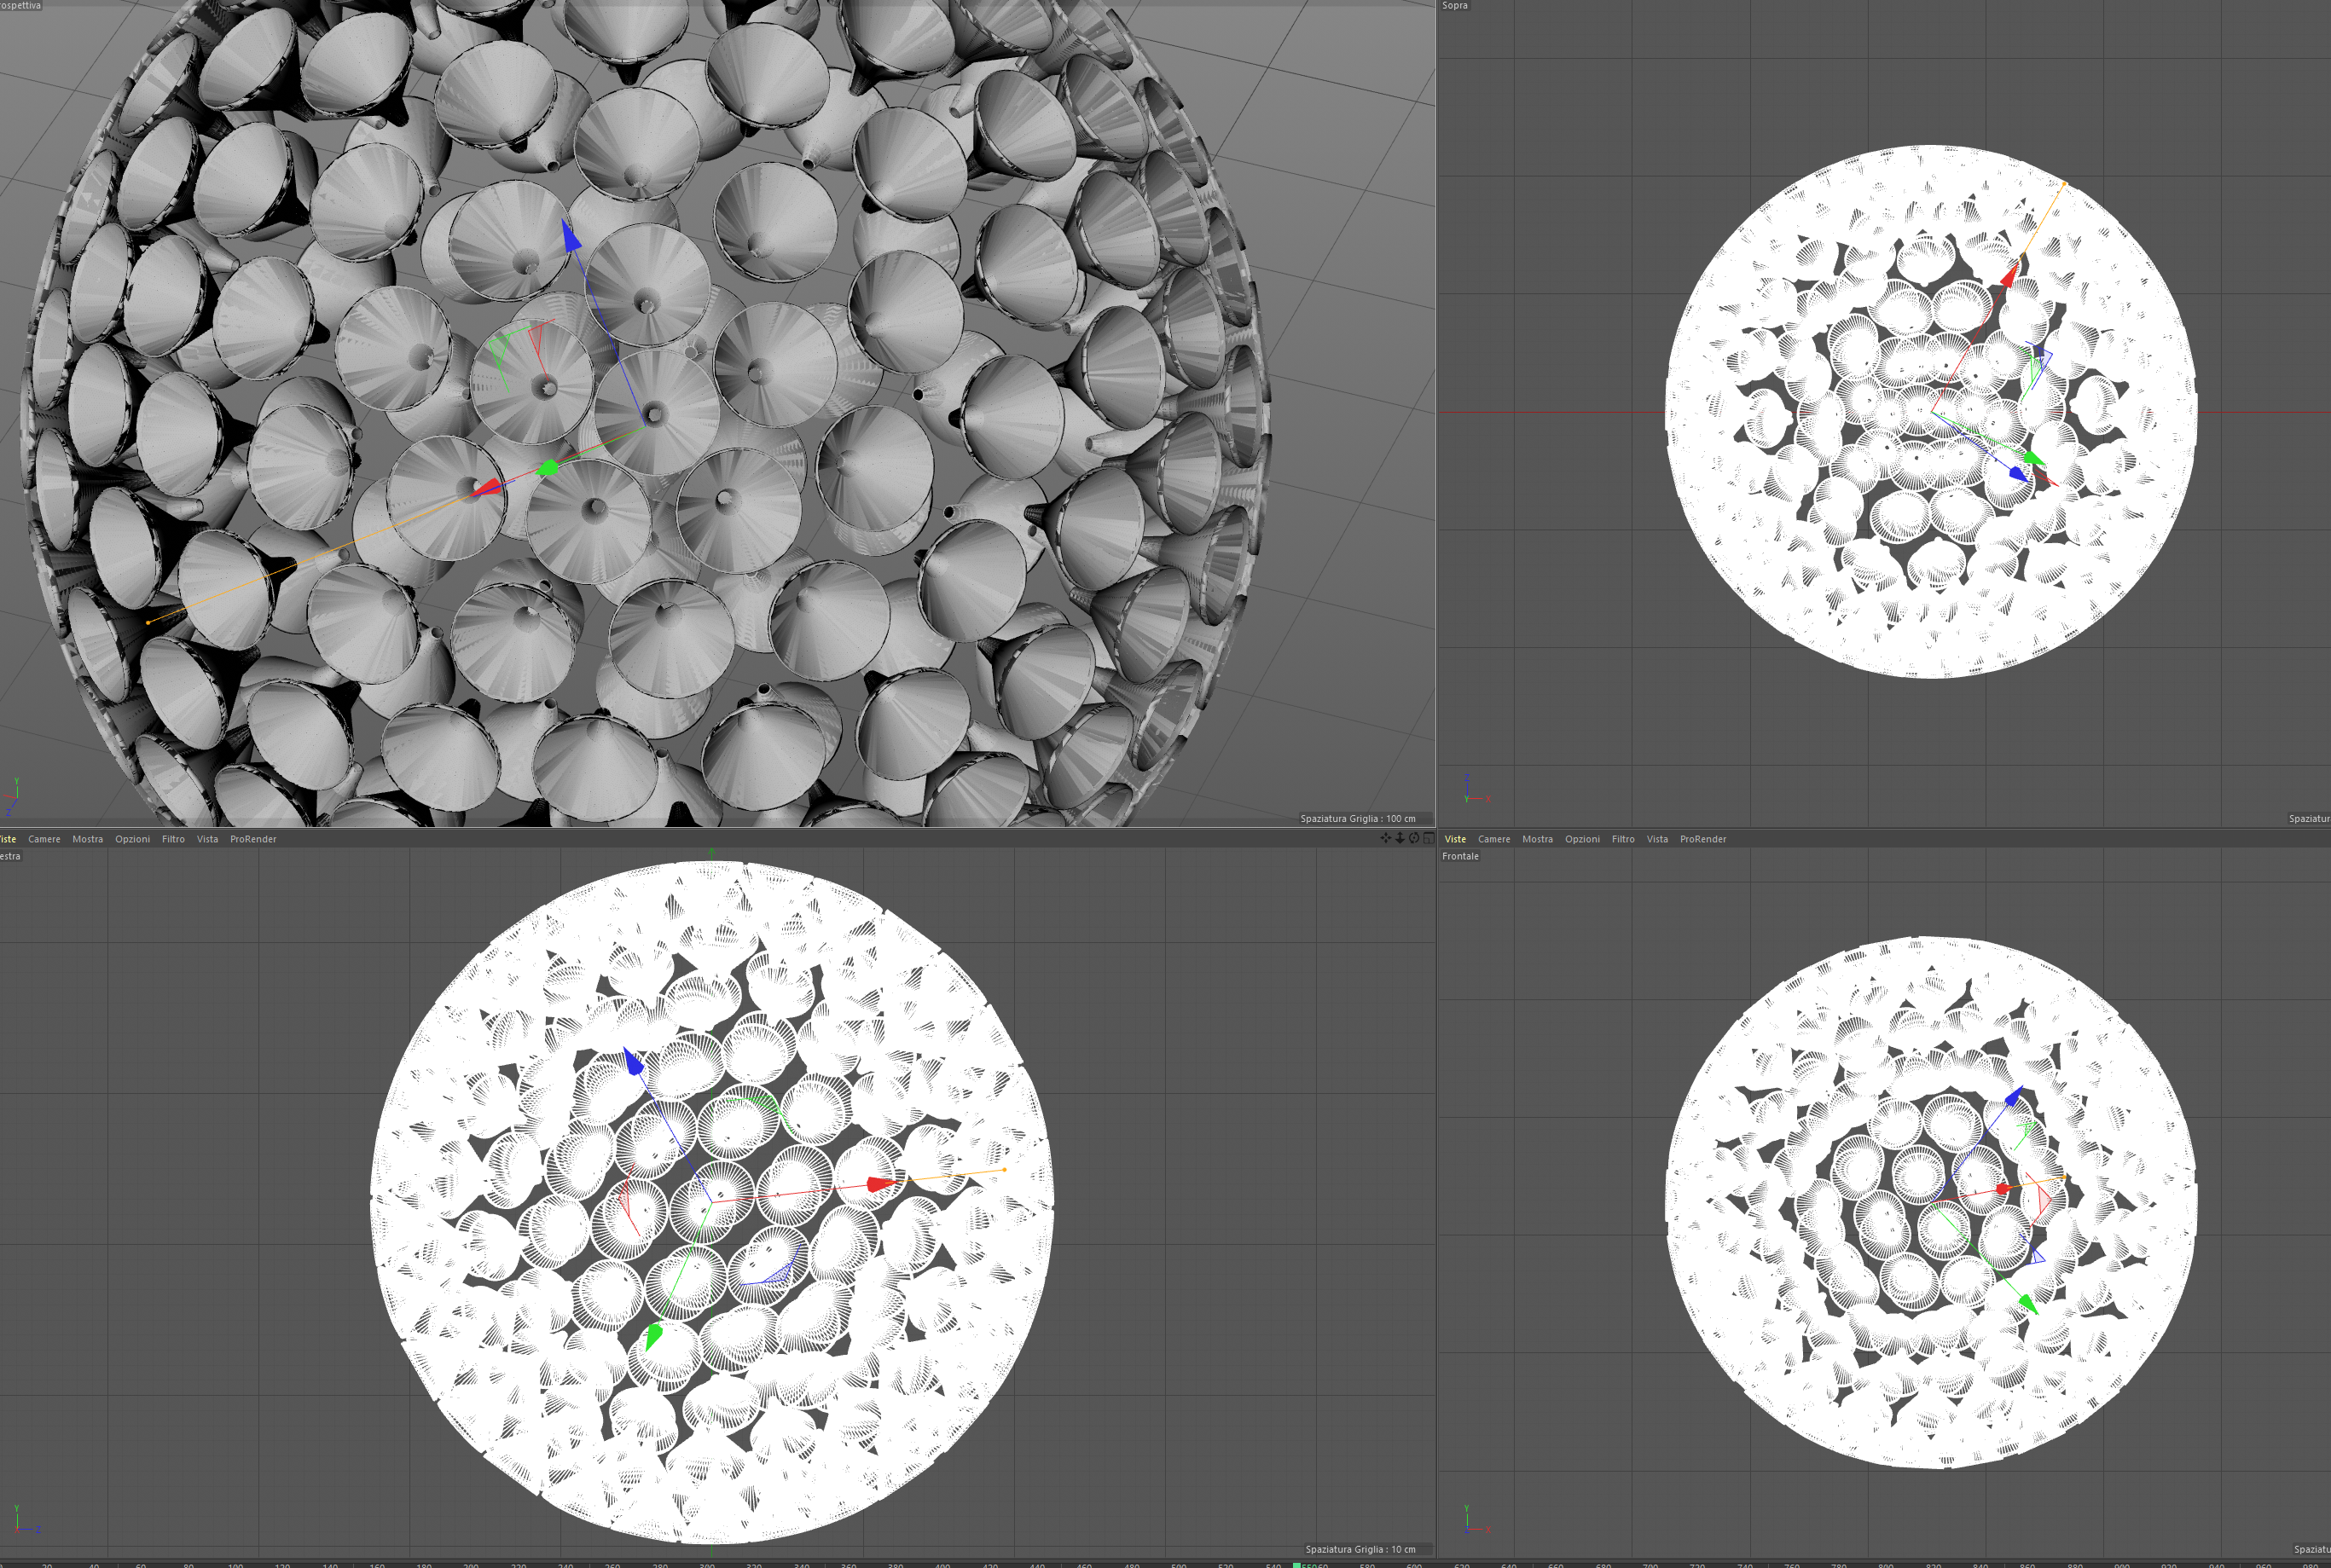
Task: Grab green Y-axis arrow in perspective viewport
Action: pos(548,467)
